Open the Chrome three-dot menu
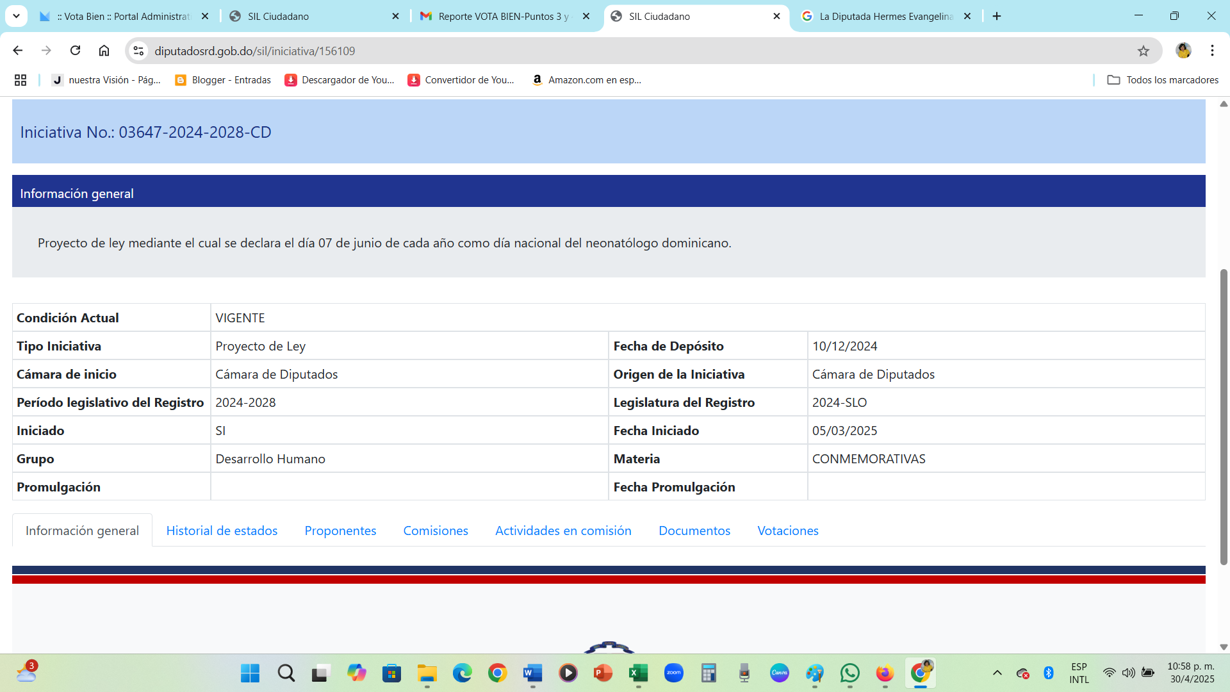Viewport: 1230px width, 692px height. [x=1212, y=51]
